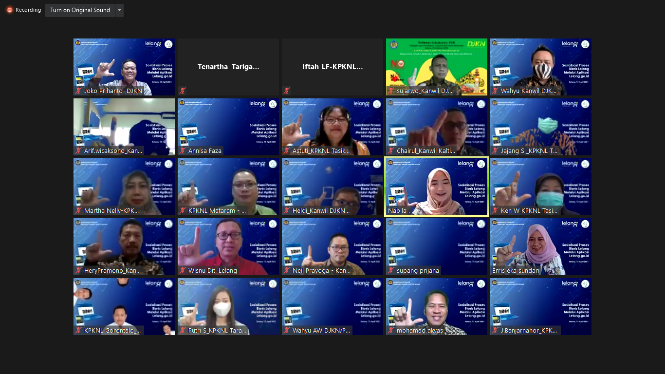Image resolution: width=665 pixels, height=374 pixels.
Task: Click the Recording status text
Action: (x=28, y=10)
